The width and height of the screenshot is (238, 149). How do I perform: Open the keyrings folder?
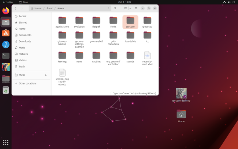tap(62, 57)
